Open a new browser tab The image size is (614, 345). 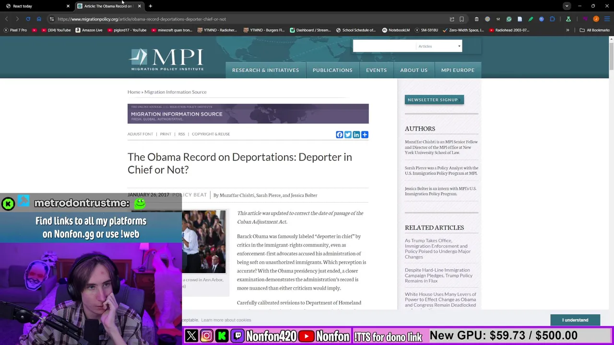150,6
